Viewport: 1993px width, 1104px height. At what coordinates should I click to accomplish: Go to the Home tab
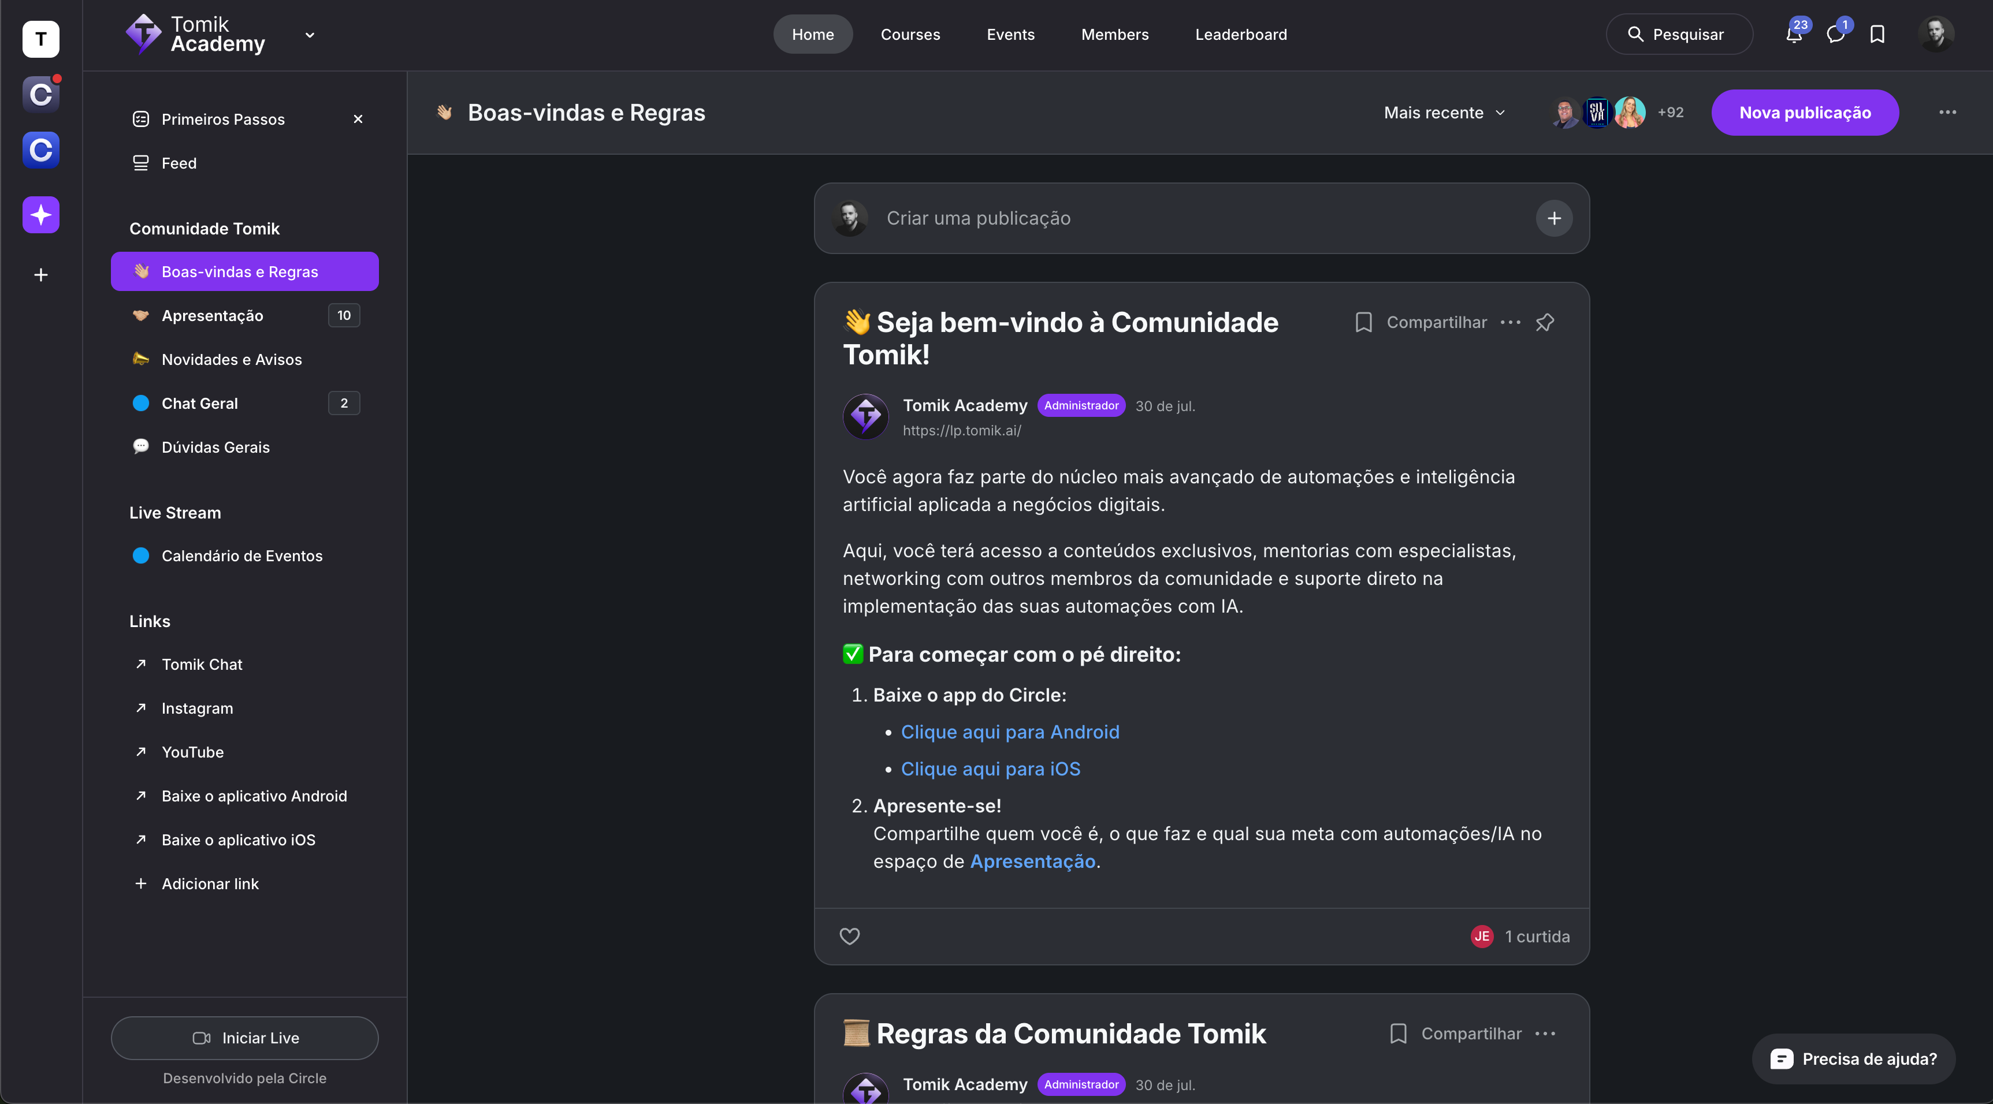[813, 34]
